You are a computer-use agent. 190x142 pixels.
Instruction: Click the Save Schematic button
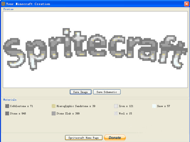[x=107, y=92]
